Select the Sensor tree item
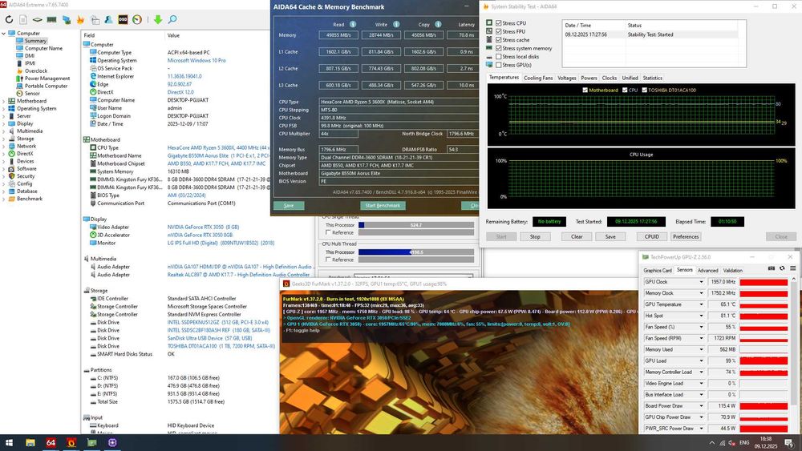 click(x=32, y=94)
